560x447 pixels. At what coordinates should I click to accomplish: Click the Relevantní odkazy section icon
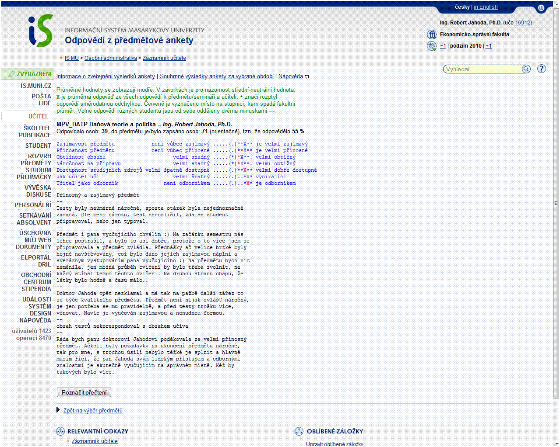[60, 431]
